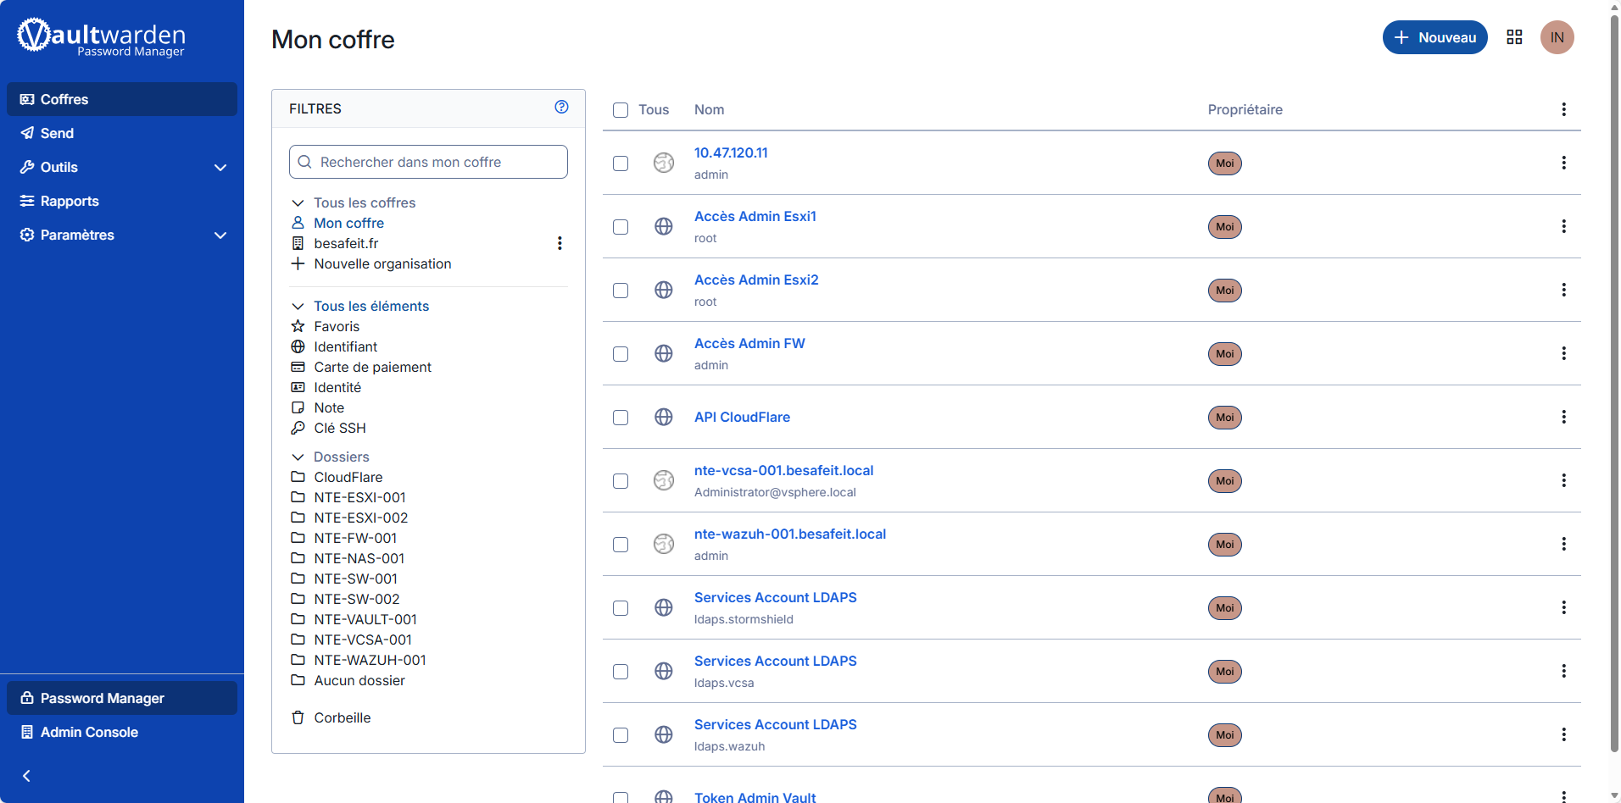The height and width of the screenshot is (803, 1621).
Task: Create a new item with Nouveau button
Action: click(1434, 37)
